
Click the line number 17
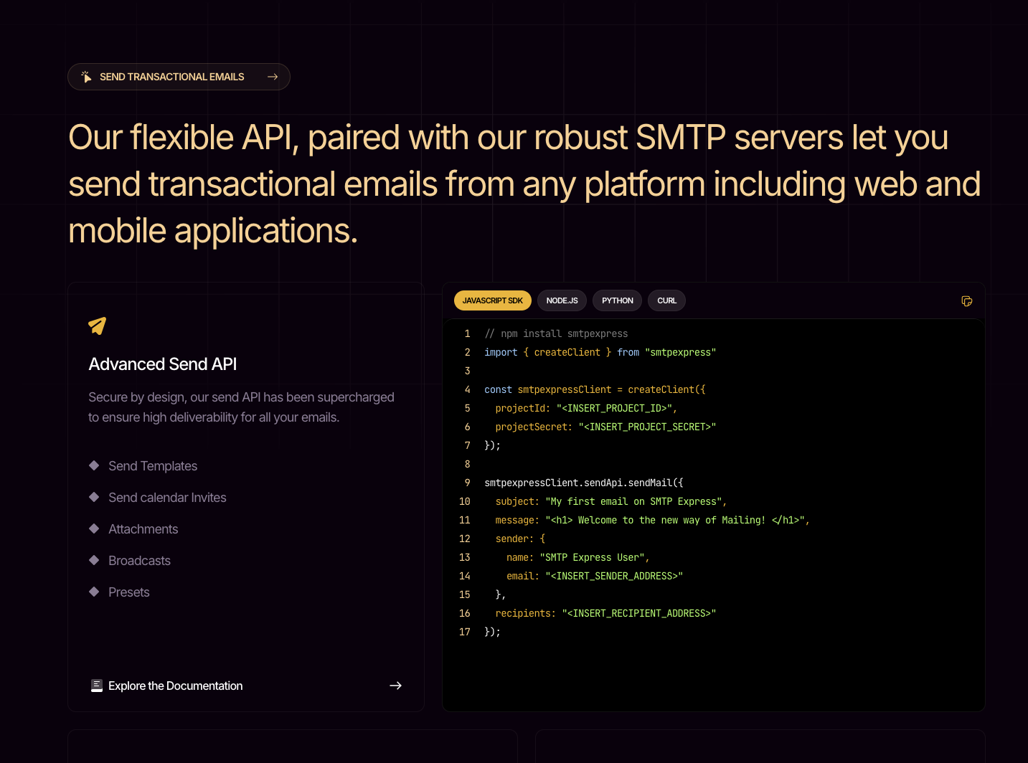click(x=465, y=632)
